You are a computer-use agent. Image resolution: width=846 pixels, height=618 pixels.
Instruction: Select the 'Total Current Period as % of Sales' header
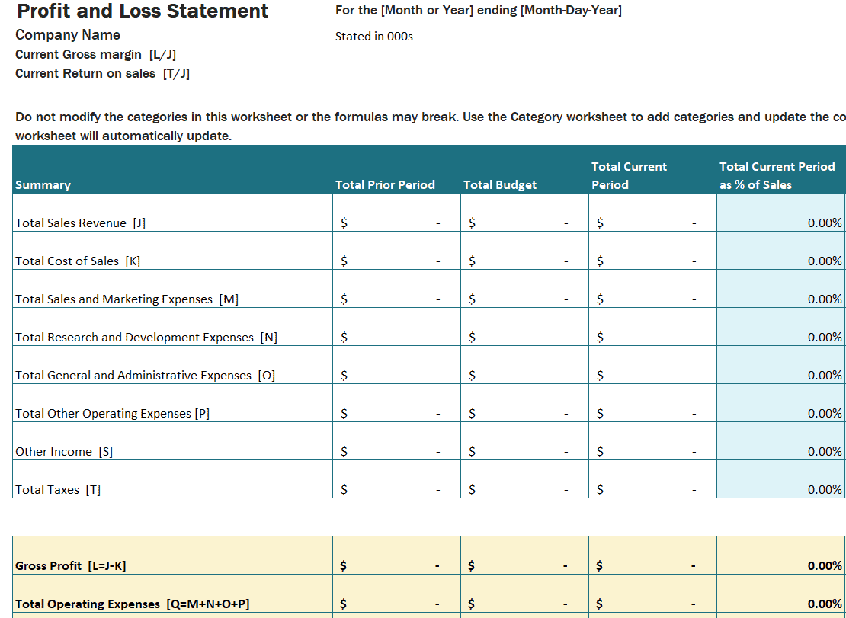(x=781, y=169)
